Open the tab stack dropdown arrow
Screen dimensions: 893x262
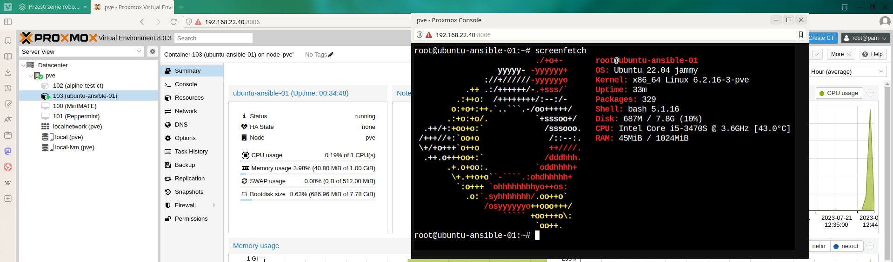85,7
